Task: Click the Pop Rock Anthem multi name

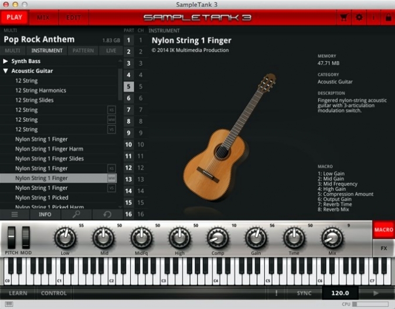Action: pyautogui.click(x=39, y=40)
